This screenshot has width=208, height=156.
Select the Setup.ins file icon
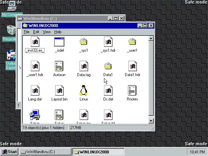click(x=84, y=115)
